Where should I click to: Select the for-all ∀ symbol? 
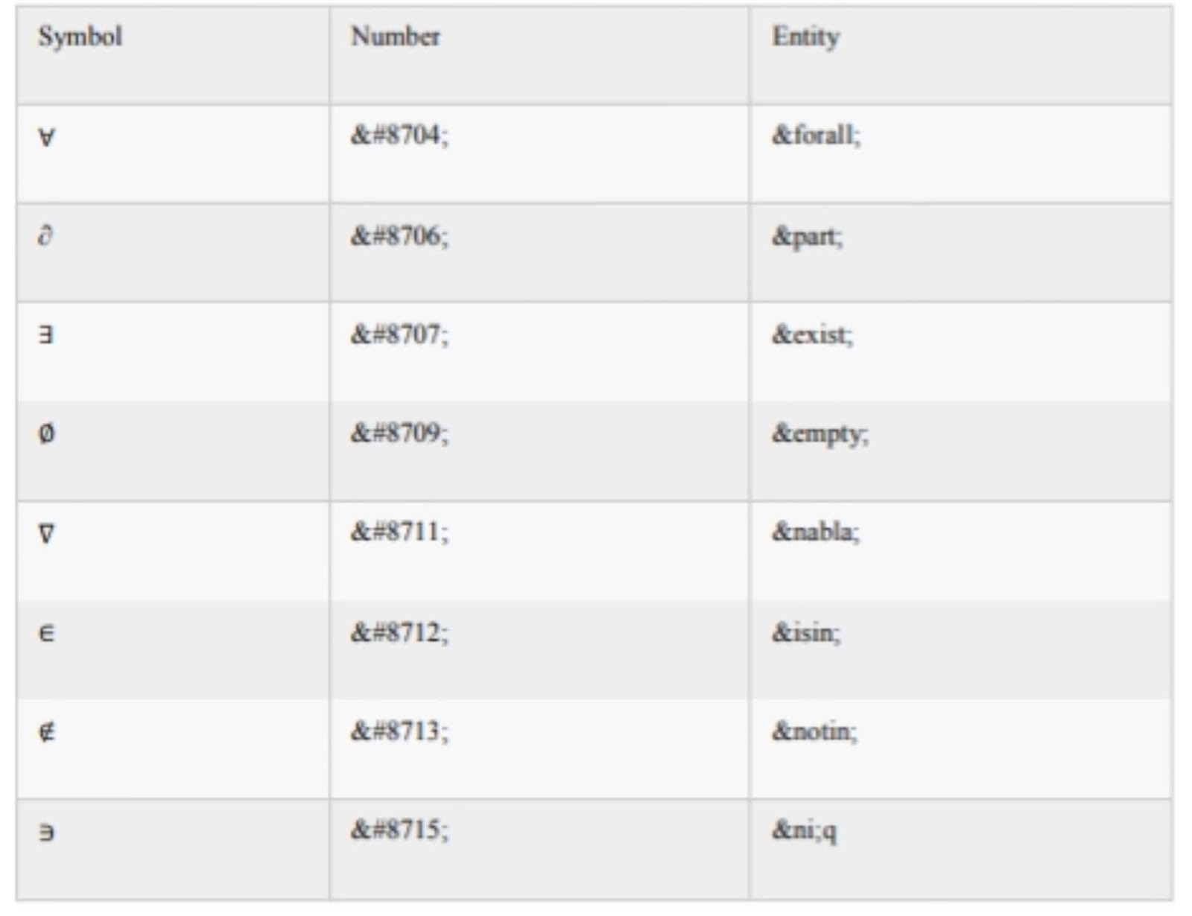click(x=46, y=137)
